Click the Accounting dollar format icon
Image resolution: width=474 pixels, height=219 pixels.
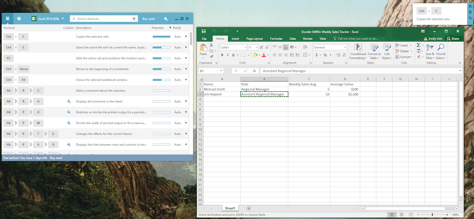coord(317,55)
